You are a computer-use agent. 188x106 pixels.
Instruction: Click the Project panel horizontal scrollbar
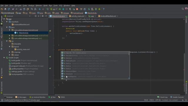(26, 95)
